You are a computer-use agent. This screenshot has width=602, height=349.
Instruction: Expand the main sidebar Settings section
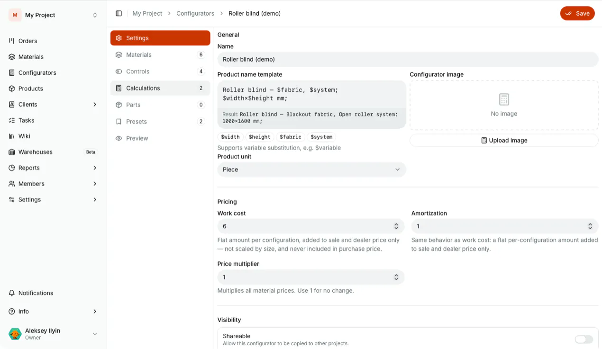(95, 199)
